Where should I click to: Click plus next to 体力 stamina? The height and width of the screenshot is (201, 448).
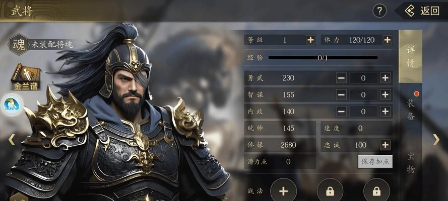point(387,40)
